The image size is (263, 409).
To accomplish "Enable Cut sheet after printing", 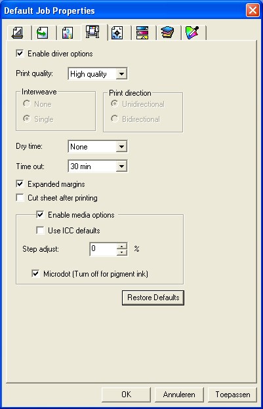I will tap(20, 198).
